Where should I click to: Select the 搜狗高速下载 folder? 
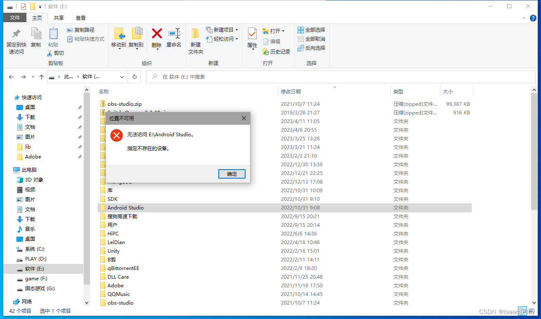point(122,217)
